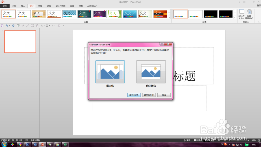Toggle Notes (备注) in status bar

click(x=187, y=140)
